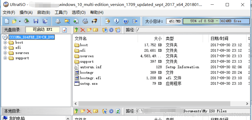
Task: Expand the boot folder in tree
Action: click(5, 43)
